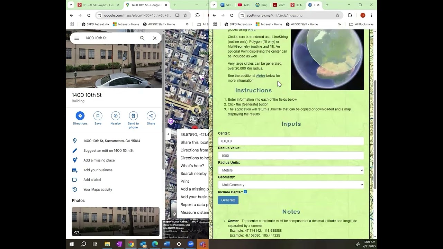Toggle the Include Center checkbox
443x249 pixels.
[x=245, y=192]
